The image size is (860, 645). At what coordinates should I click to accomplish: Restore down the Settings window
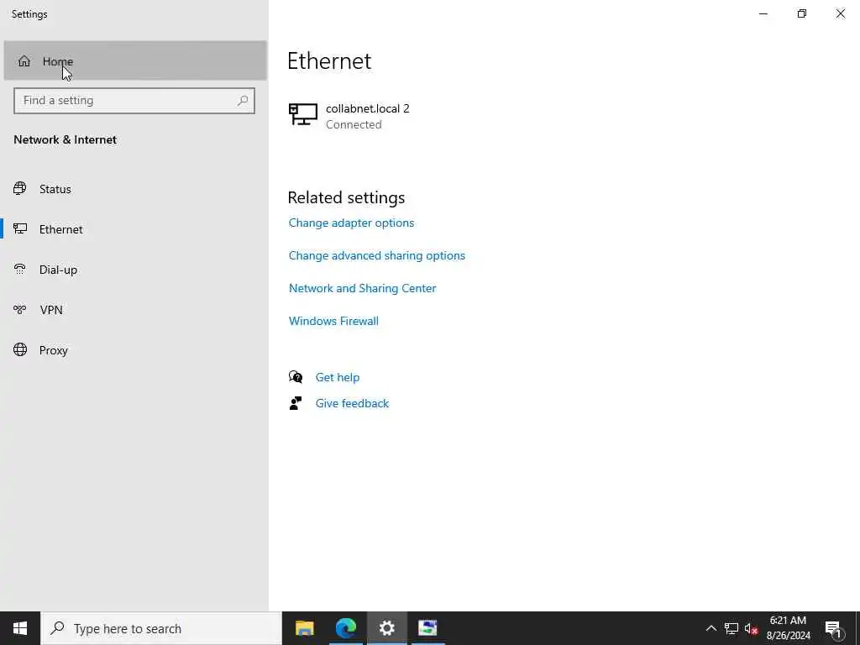(x=802, y=13)
